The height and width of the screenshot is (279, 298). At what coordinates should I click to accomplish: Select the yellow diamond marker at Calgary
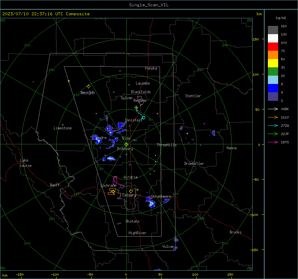pos(131,191)
